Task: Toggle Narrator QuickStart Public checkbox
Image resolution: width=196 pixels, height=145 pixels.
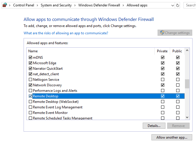Action: point(178,69)
